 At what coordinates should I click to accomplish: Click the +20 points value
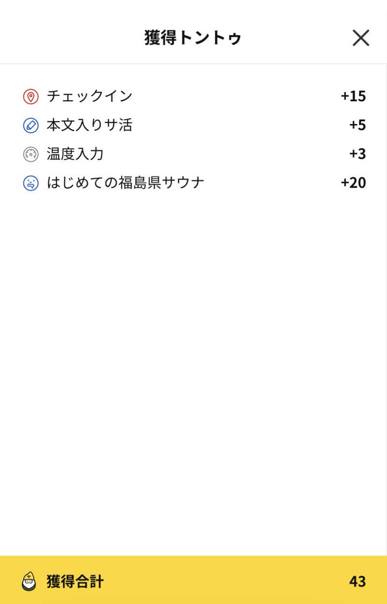coord(353,183)
